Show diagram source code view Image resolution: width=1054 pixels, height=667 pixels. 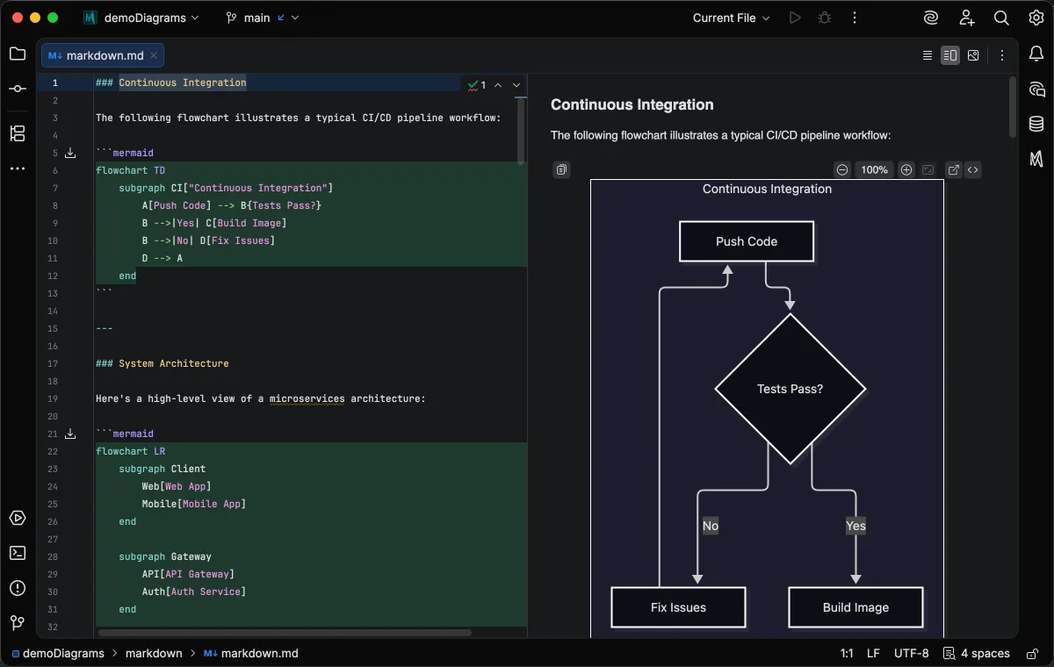pyautogui.click(x=972, y=169)
